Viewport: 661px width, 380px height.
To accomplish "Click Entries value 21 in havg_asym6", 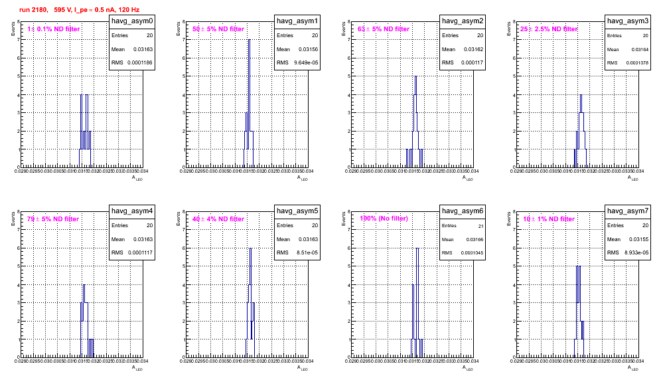I will coord(481,227).
